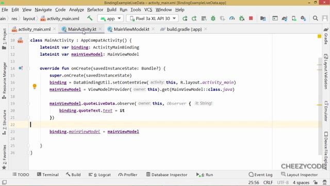Click the layout breadcrumb in navigation bar
Viewport: 330px width, 186px height.
point(29,19)
